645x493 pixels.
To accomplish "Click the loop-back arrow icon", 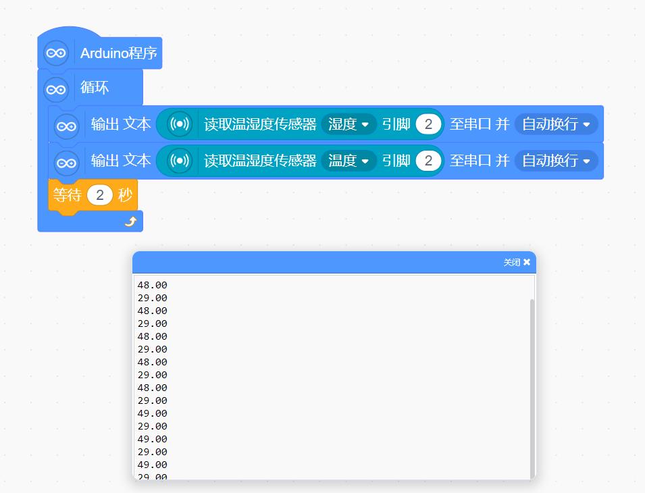I will (x=130, y=222).
